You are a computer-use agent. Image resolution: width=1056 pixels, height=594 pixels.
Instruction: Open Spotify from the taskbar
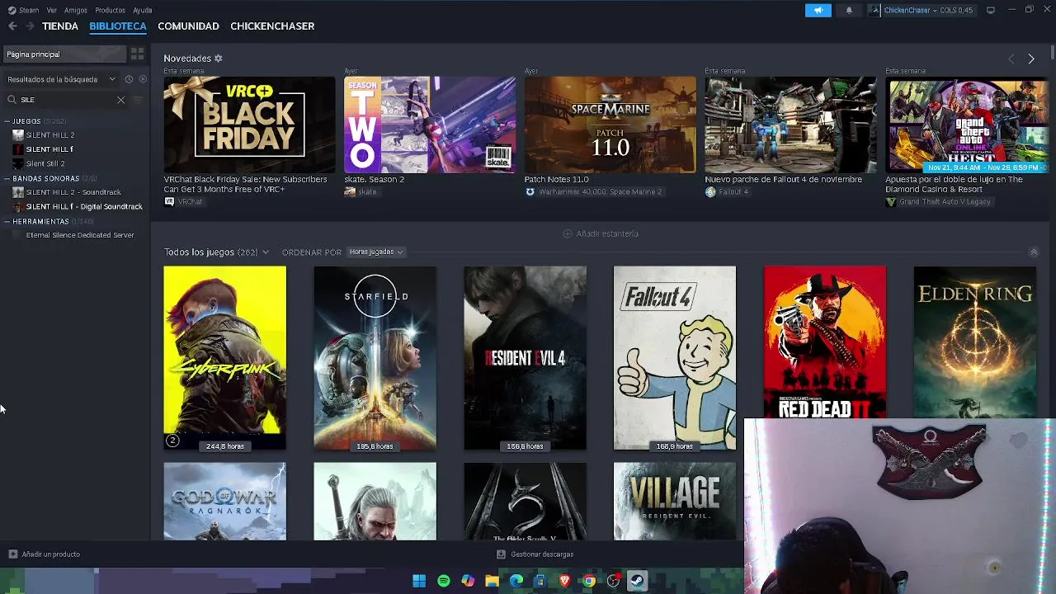(x=444, y=582)
